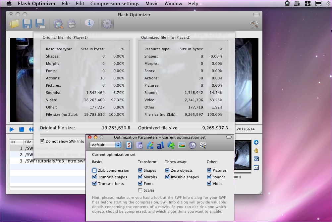
Task: Toggle the Other Sounds checkbox
Action: pyautogui.click(x=209, y=177)
